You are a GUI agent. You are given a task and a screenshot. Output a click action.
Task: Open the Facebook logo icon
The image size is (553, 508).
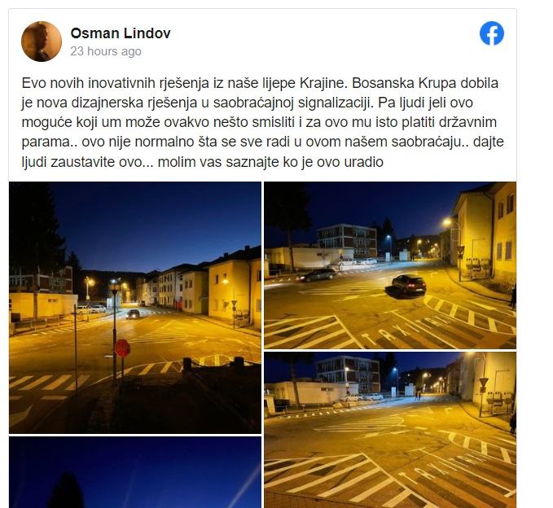click(492, 33)
